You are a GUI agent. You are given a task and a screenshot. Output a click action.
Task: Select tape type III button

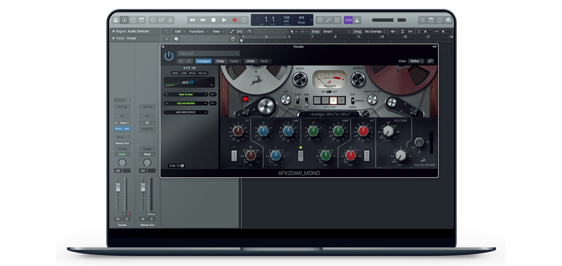click(x=332, y=100)
